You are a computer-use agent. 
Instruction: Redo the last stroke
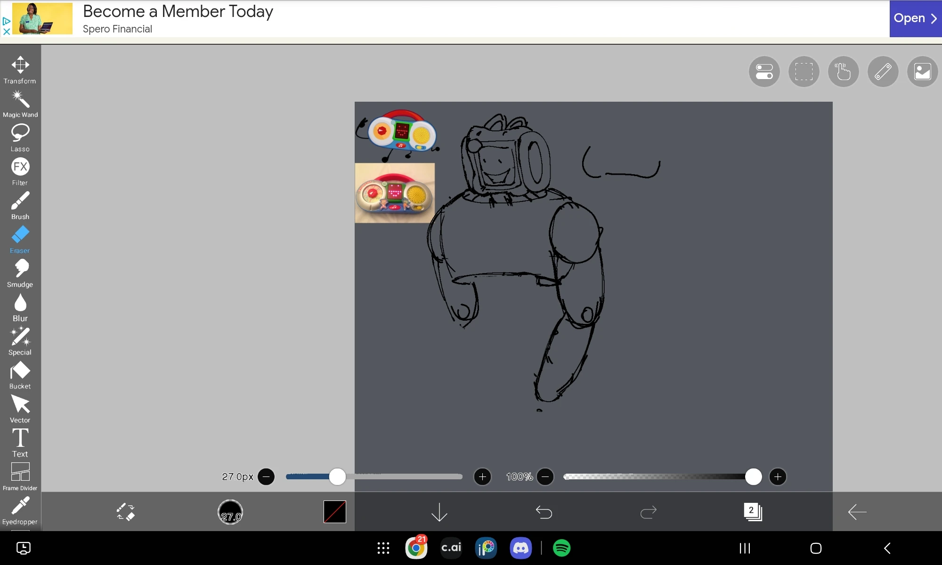coord(648,512)
